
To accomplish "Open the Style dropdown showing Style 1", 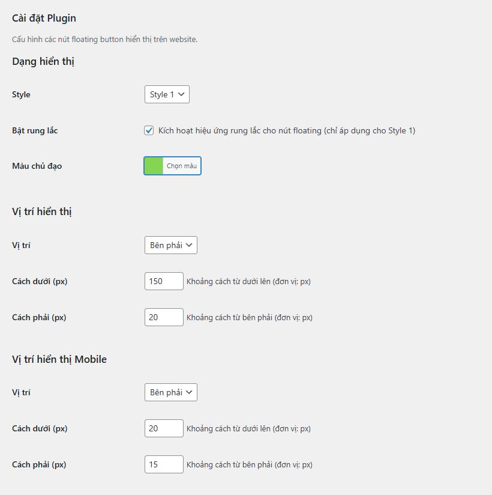I will [166, 94].
